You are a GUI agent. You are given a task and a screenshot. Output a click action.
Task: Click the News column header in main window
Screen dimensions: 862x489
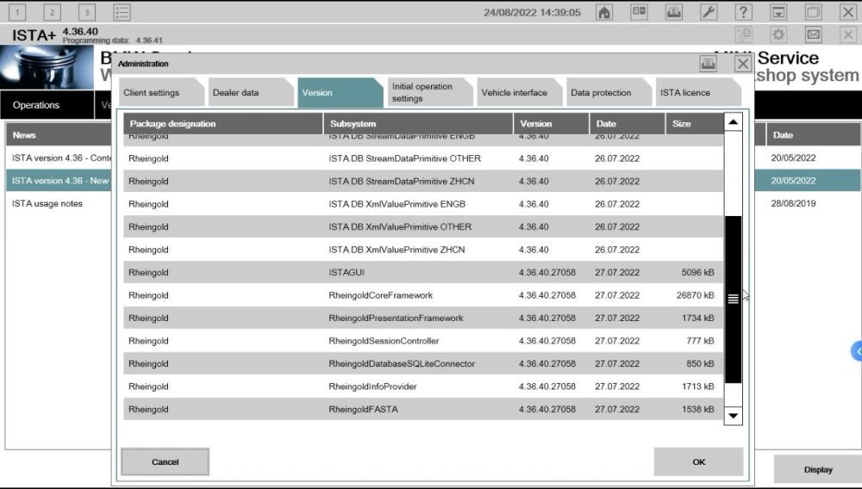(x=59, y=135)
